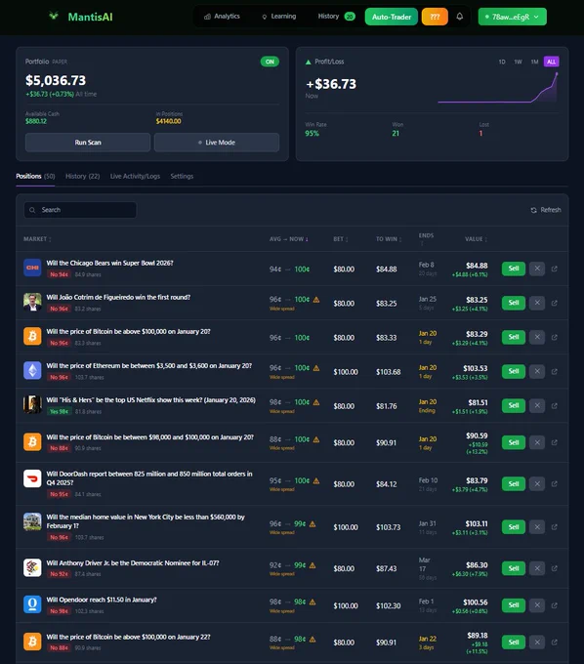The width and height of the screenshot is (584, 664).
Task: Click the 95% win rate value
Action: [313, 134]
